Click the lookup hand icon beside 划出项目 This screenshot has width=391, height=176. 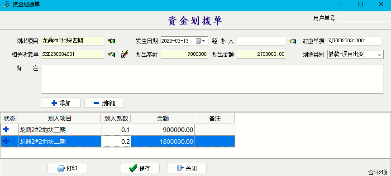(111, 41)
